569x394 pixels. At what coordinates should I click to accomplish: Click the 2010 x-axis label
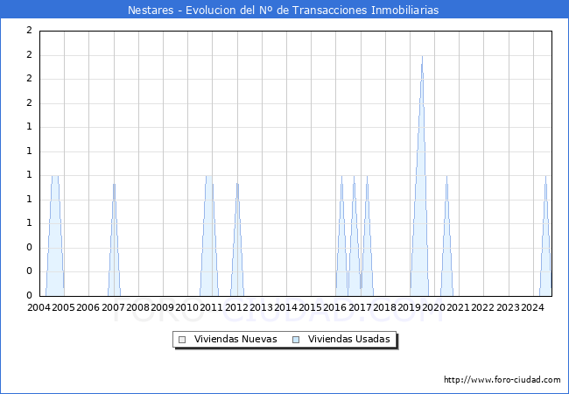click(186, 307)
